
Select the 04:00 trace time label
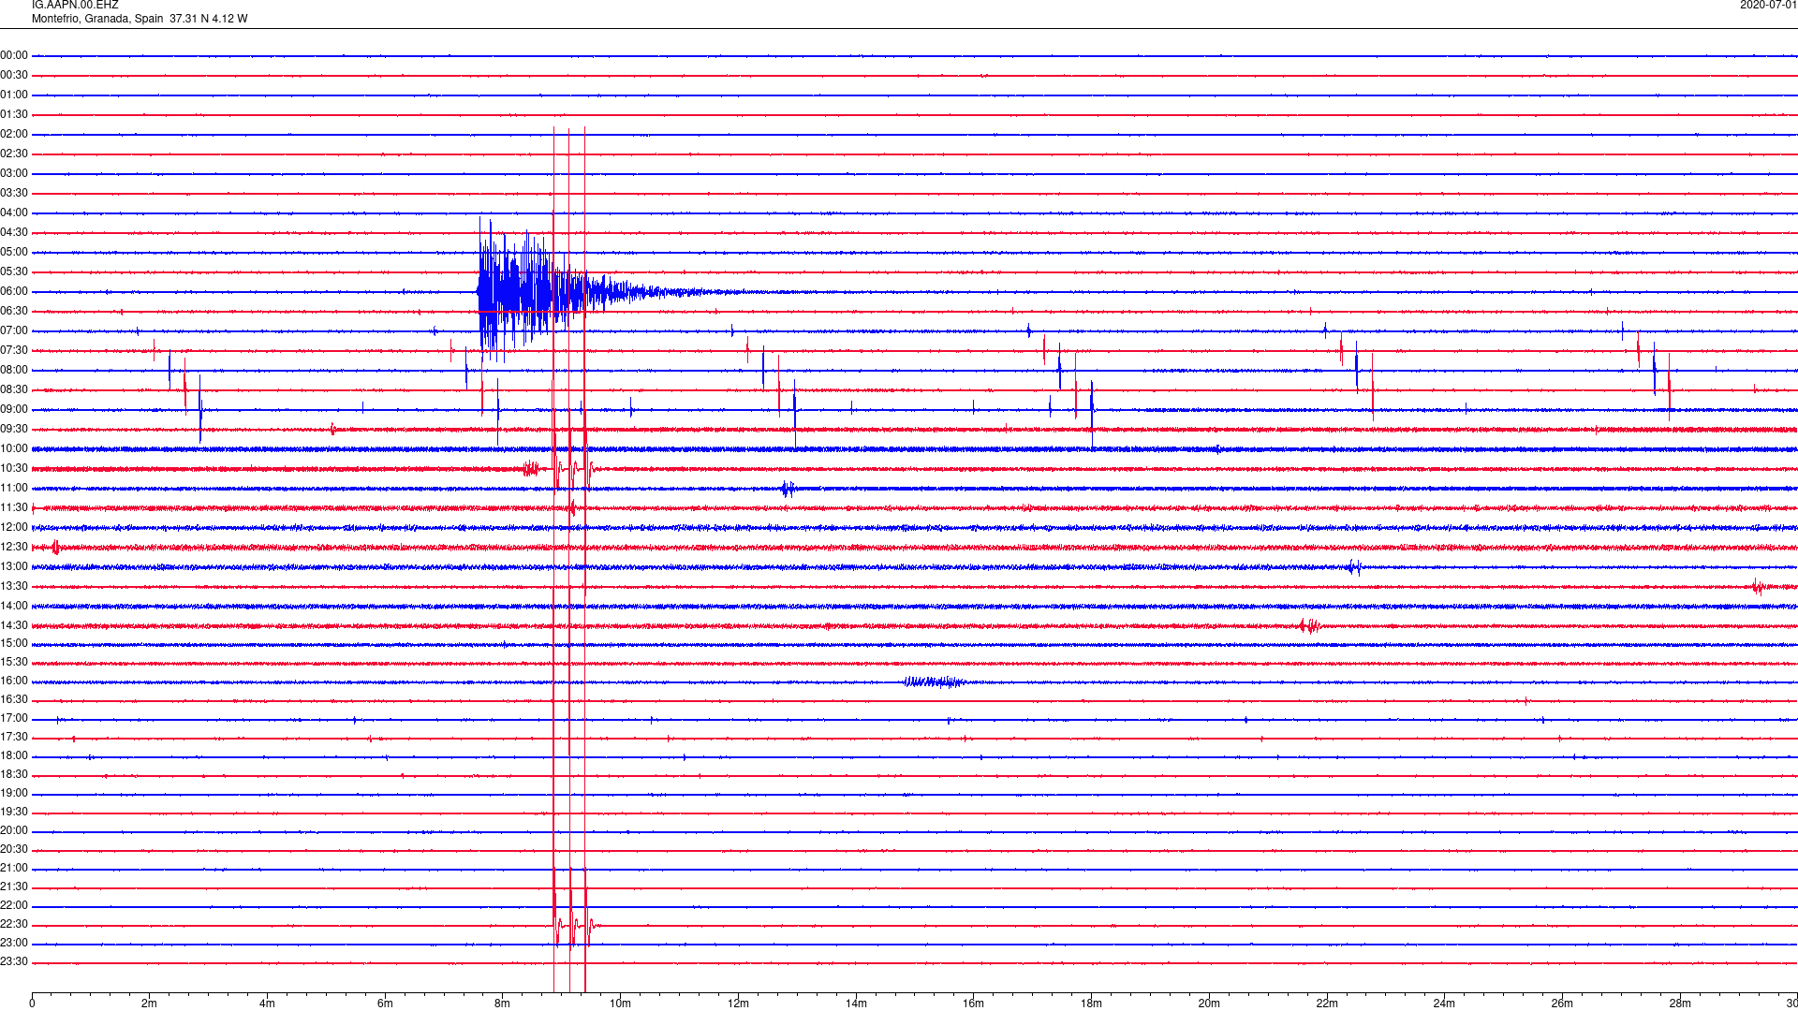pyautogui.click(x=14, y=212)
